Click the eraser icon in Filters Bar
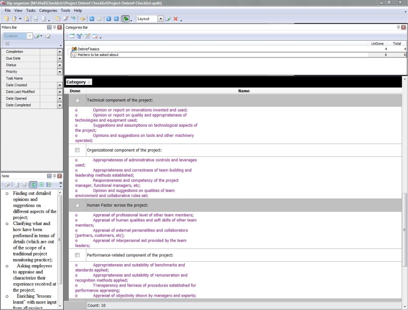408x310 pixels. point(48,36)
